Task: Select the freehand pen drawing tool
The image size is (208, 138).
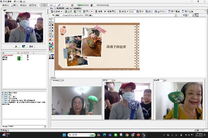Action: (x=53, y=19)
